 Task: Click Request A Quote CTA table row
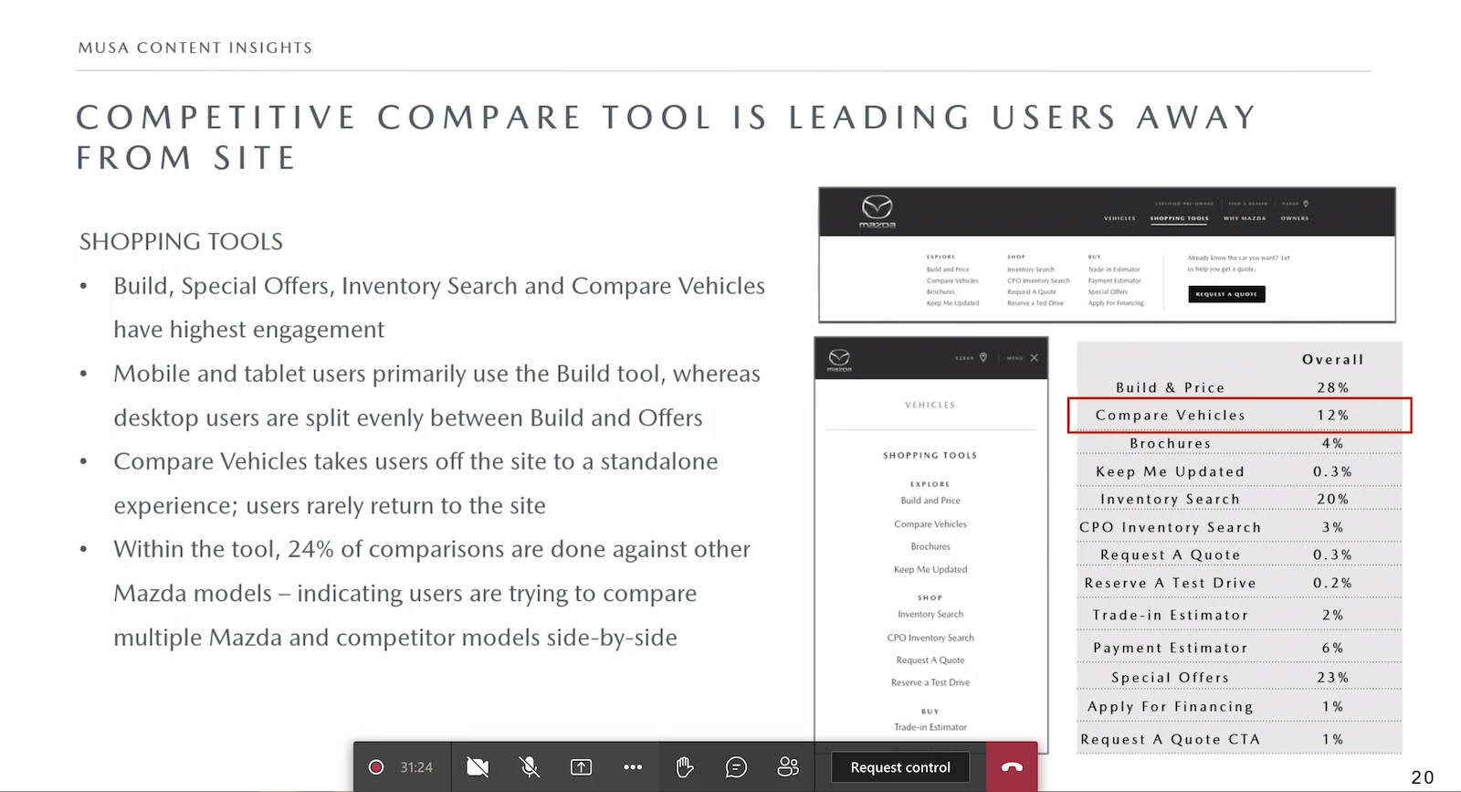1239,739
